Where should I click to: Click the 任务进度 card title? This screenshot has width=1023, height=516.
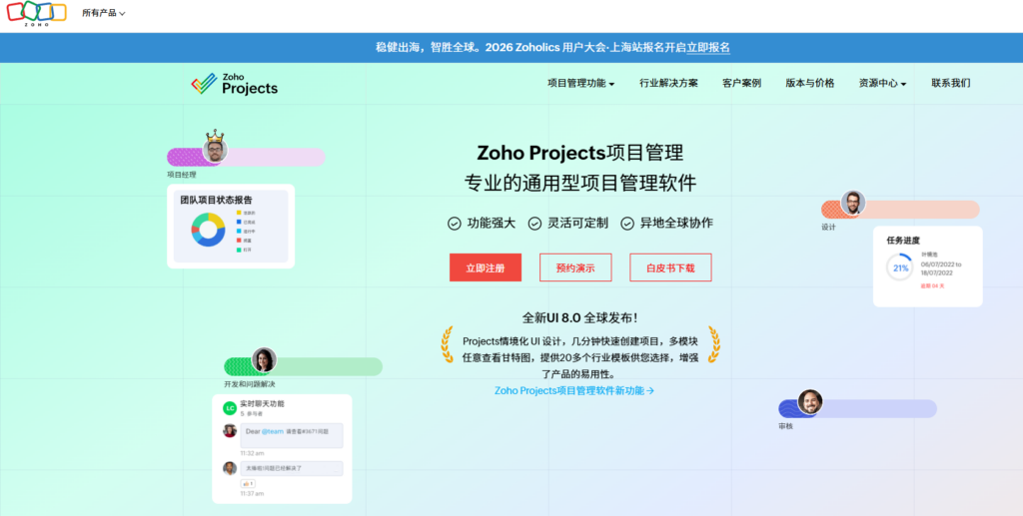click(903, 241)
